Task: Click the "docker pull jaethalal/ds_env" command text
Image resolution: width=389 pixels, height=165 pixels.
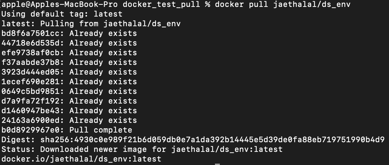Action: click(x=282, y=5)
